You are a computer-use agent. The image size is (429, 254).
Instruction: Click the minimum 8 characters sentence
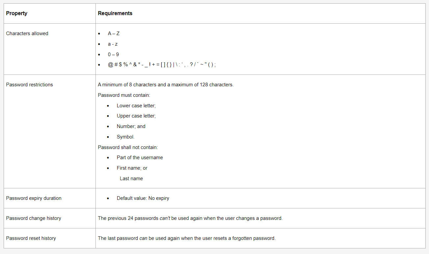[x=166, y=85]
